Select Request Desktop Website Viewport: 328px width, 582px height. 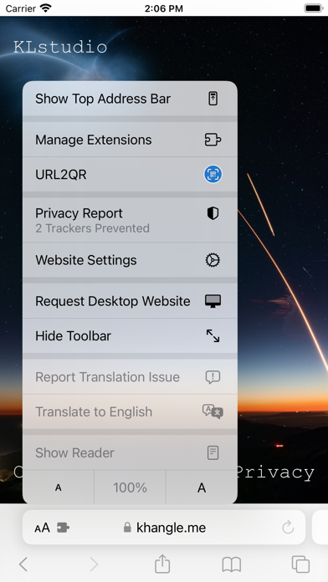point(130,301)
